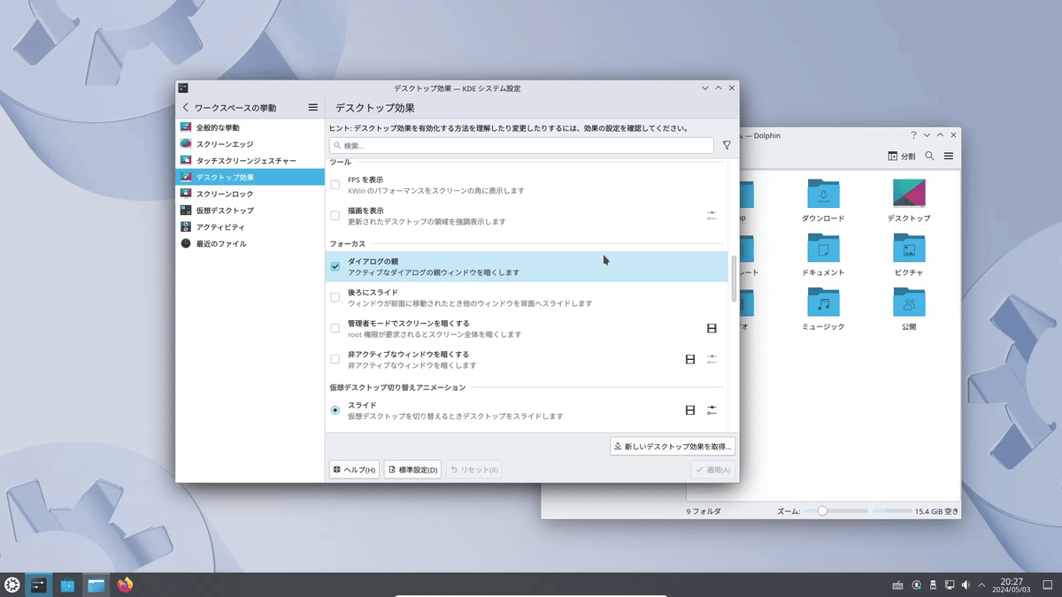The height and width of the screenshot is (597, 1062).
Task: Click System Settings icon in the taskbar
Action: [x=38, y=585]
